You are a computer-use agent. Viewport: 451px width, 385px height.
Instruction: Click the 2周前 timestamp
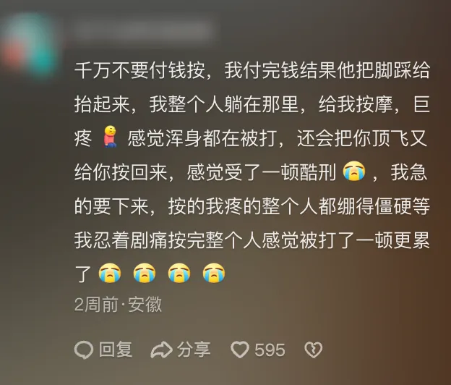coord(96,305)
